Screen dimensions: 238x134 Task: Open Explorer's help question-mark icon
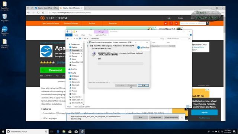click(191, 35)
